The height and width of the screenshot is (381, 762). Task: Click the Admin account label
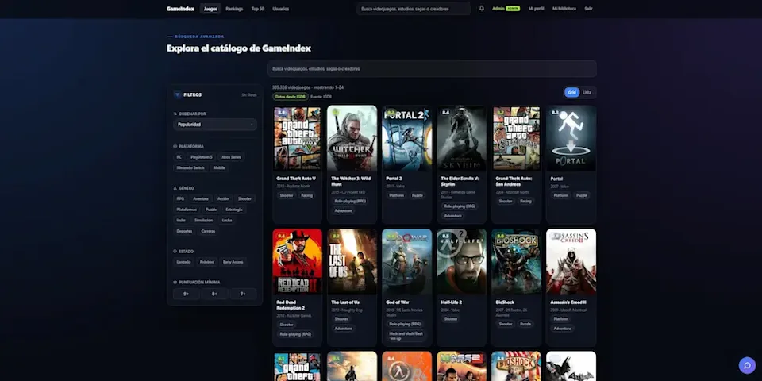pyautogui.click(x=498, y=9)
